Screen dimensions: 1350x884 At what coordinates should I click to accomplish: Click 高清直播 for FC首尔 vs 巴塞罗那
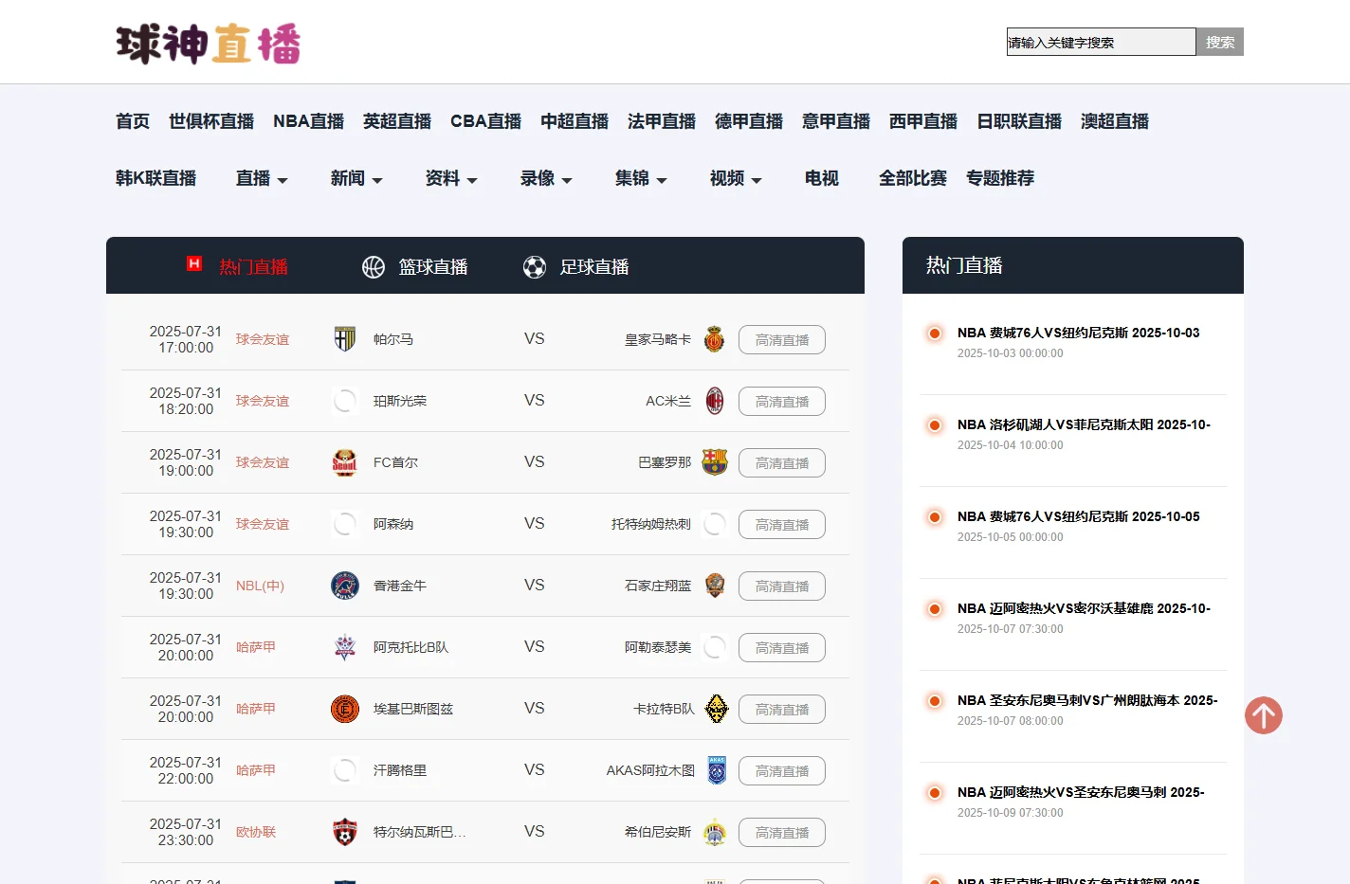(x=782, y=462)
